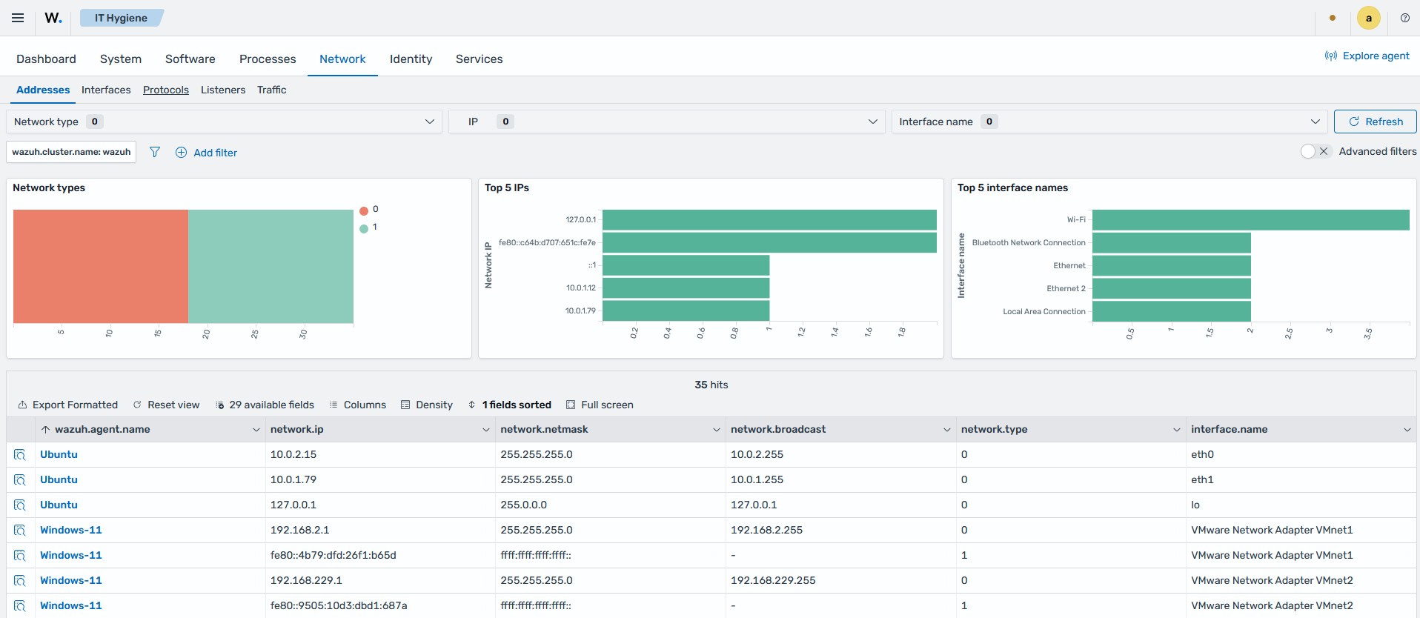Click Add filter
This screenshot has width=1420, height=618.
(x=206, y=153)
